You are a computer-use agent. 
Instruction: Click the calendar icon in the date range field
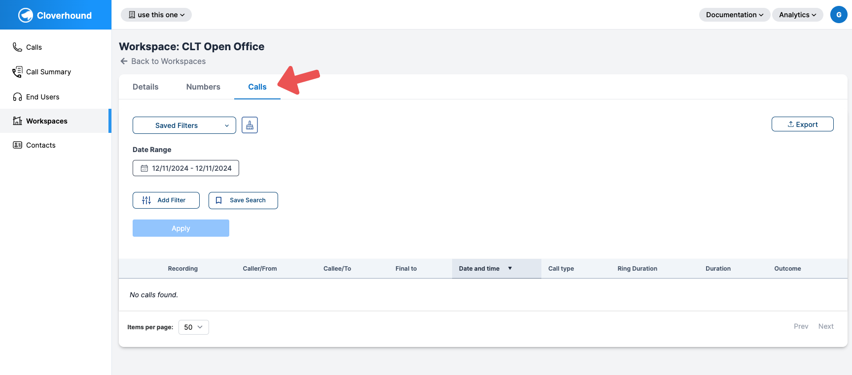[x=144, y=168]
